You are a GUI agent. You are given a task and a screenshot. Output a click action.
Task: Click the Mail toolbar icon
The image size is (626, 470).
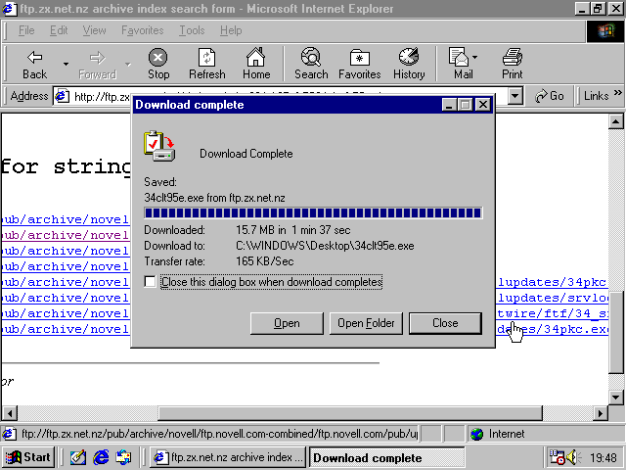coord(459,57)
